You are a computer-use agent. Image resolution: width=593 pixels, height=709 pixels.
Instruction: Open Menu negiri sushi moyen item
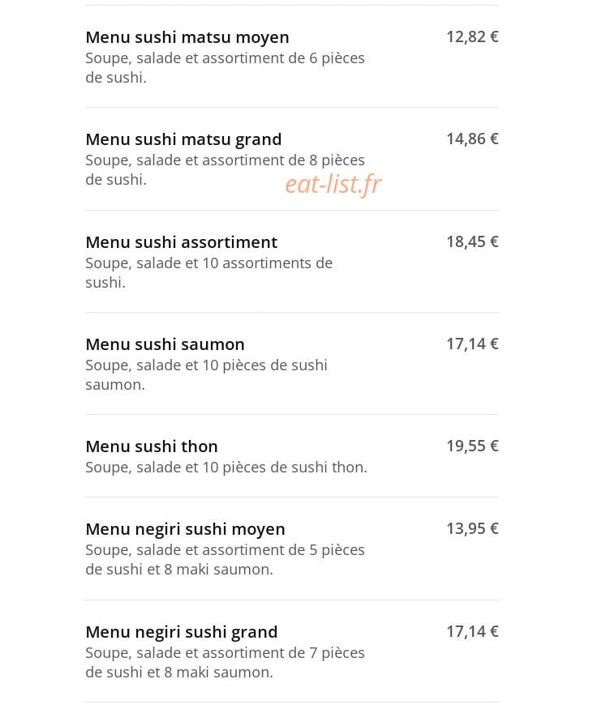[291, 549]
